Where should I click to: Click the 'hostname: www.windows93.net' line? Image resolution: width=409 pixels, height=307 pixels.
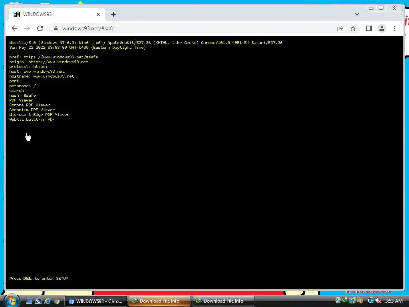pos(42,76)
